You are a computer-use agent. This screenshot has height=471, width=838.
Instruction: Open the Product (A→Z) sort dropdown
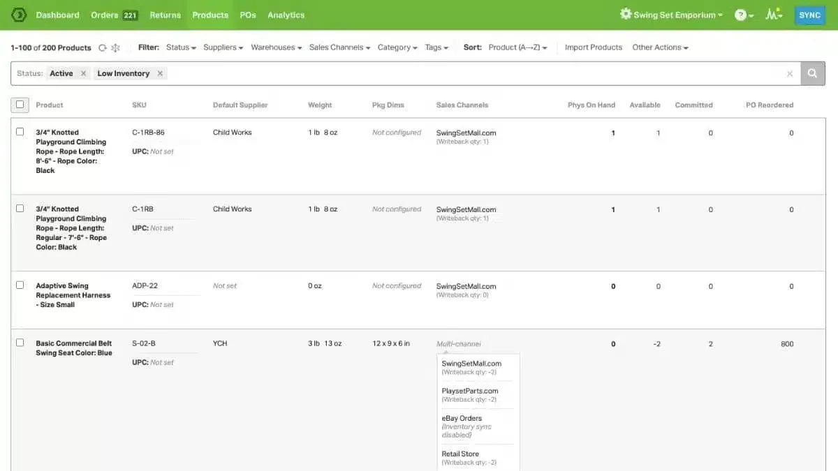pyautogui.click(x=517, y=47)
